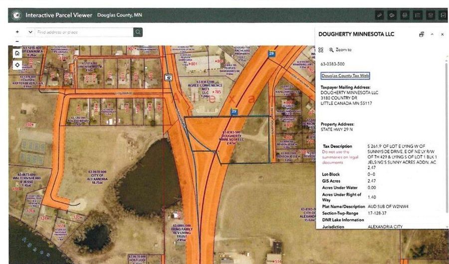Click the select-feature icon left of Zoom to

pos(321,50)
